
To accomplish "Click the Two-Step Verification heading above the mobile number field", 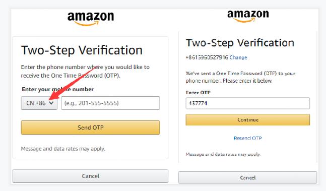I will pyautogui.click(x=82, y=50).
